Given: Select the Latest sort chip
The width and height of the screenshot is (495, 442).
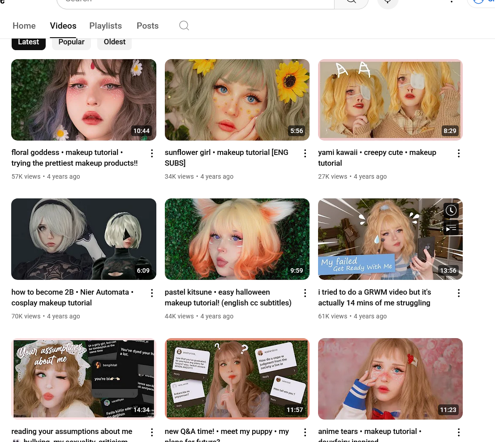Looking at the screenshot, I should 28,42.
